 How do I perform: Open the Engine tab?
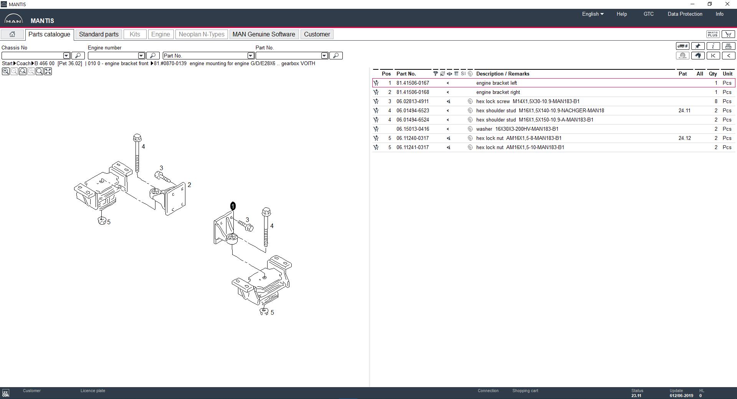click(160, 34)
